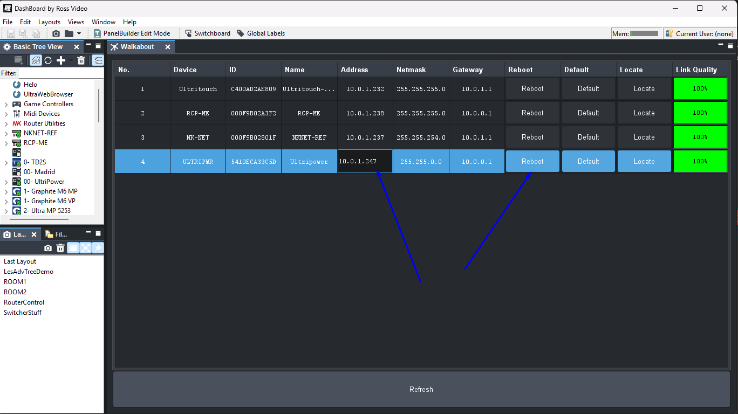Open Global Labels from the toolbar

click(x=261, y=33)
